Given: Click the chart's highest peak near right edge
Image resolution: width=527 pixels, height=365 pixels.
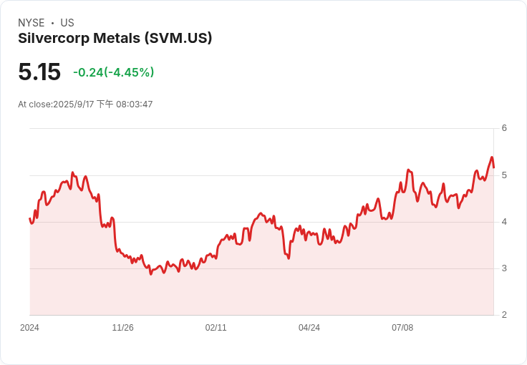Looking at the screenshot, I should pos(492,157).
